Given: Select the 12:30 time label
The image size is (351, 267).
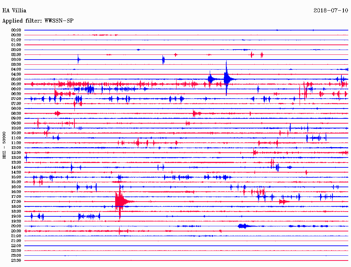Looking at the screenshot, I should point(16,153).
